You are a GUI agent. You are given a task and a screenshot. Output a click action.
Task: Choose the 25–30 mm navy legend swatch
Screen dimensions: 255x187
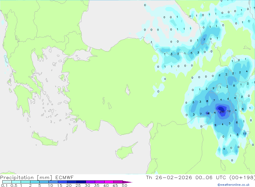click(81, 182)
